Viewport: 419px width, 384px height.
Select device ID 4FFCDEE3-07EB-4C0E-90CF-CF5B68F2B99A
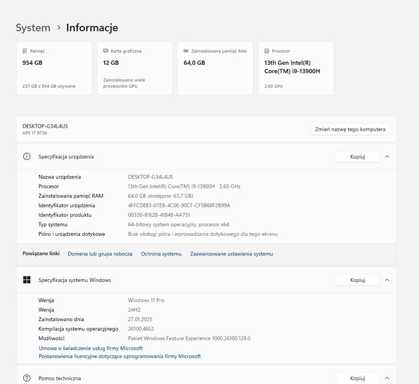click(x=179, y=206)
